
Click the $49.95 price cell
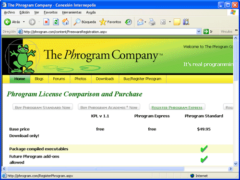[x=204, y=129]
